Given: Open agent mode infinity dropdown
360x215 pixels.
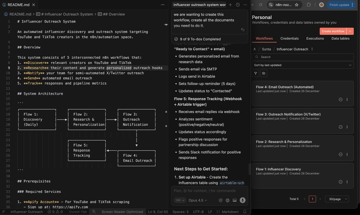Looking at the screenshot, I should (180, 200).
